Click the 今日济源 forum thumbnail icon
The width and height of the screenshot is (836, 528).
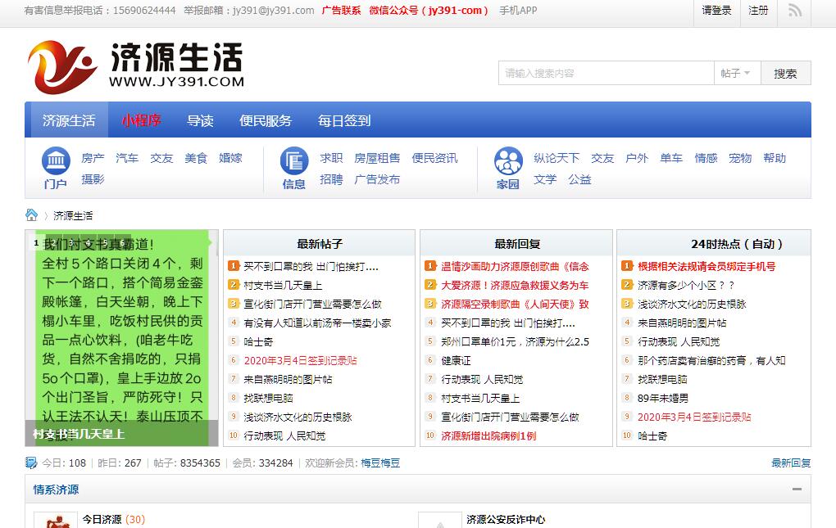point(55,521)
